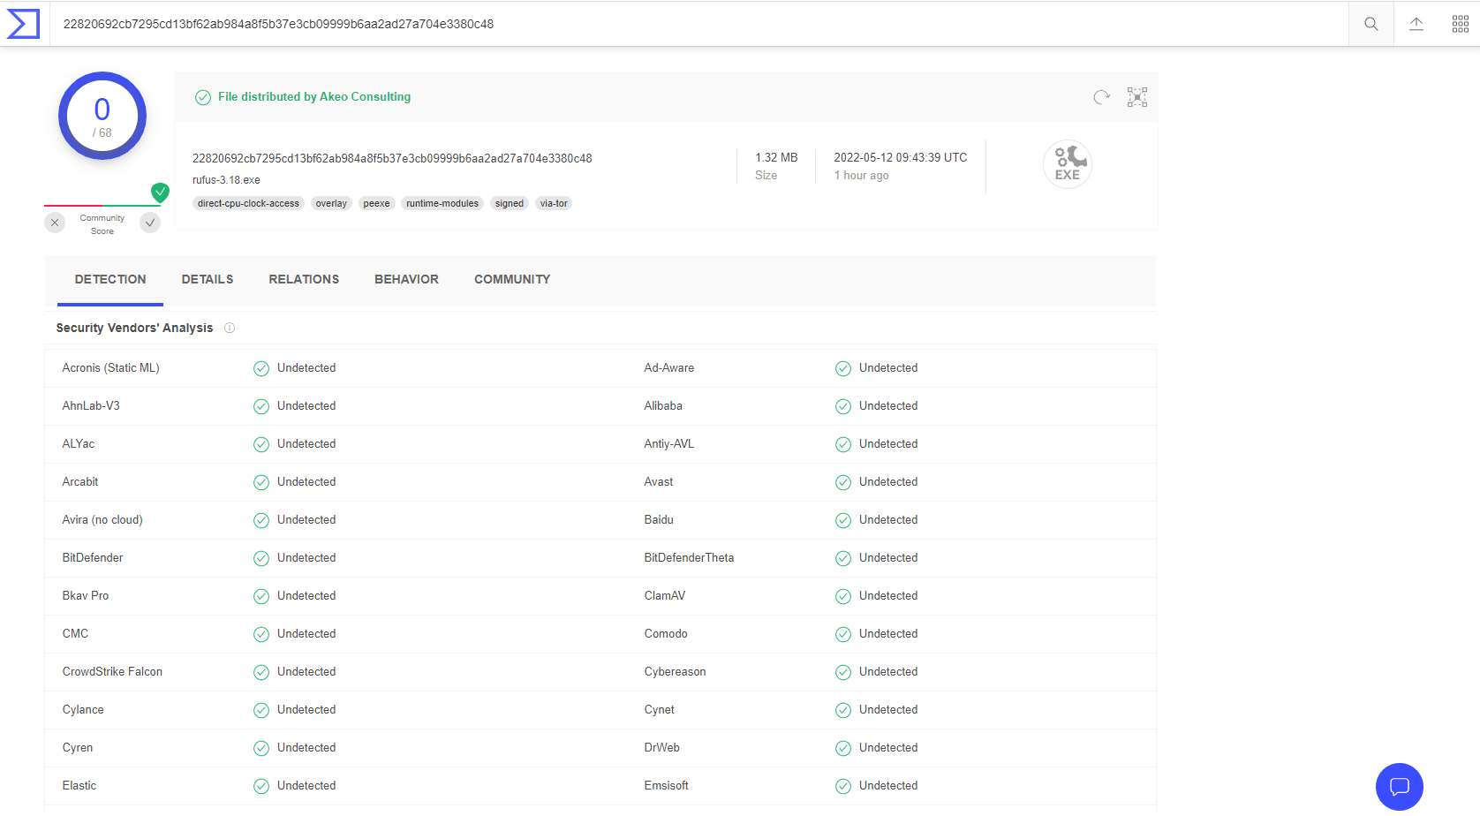Click the check icon in CrowdStrike Falcon row
The height and width of the screenshot is (816, 1480).
(x=261, y=672)
